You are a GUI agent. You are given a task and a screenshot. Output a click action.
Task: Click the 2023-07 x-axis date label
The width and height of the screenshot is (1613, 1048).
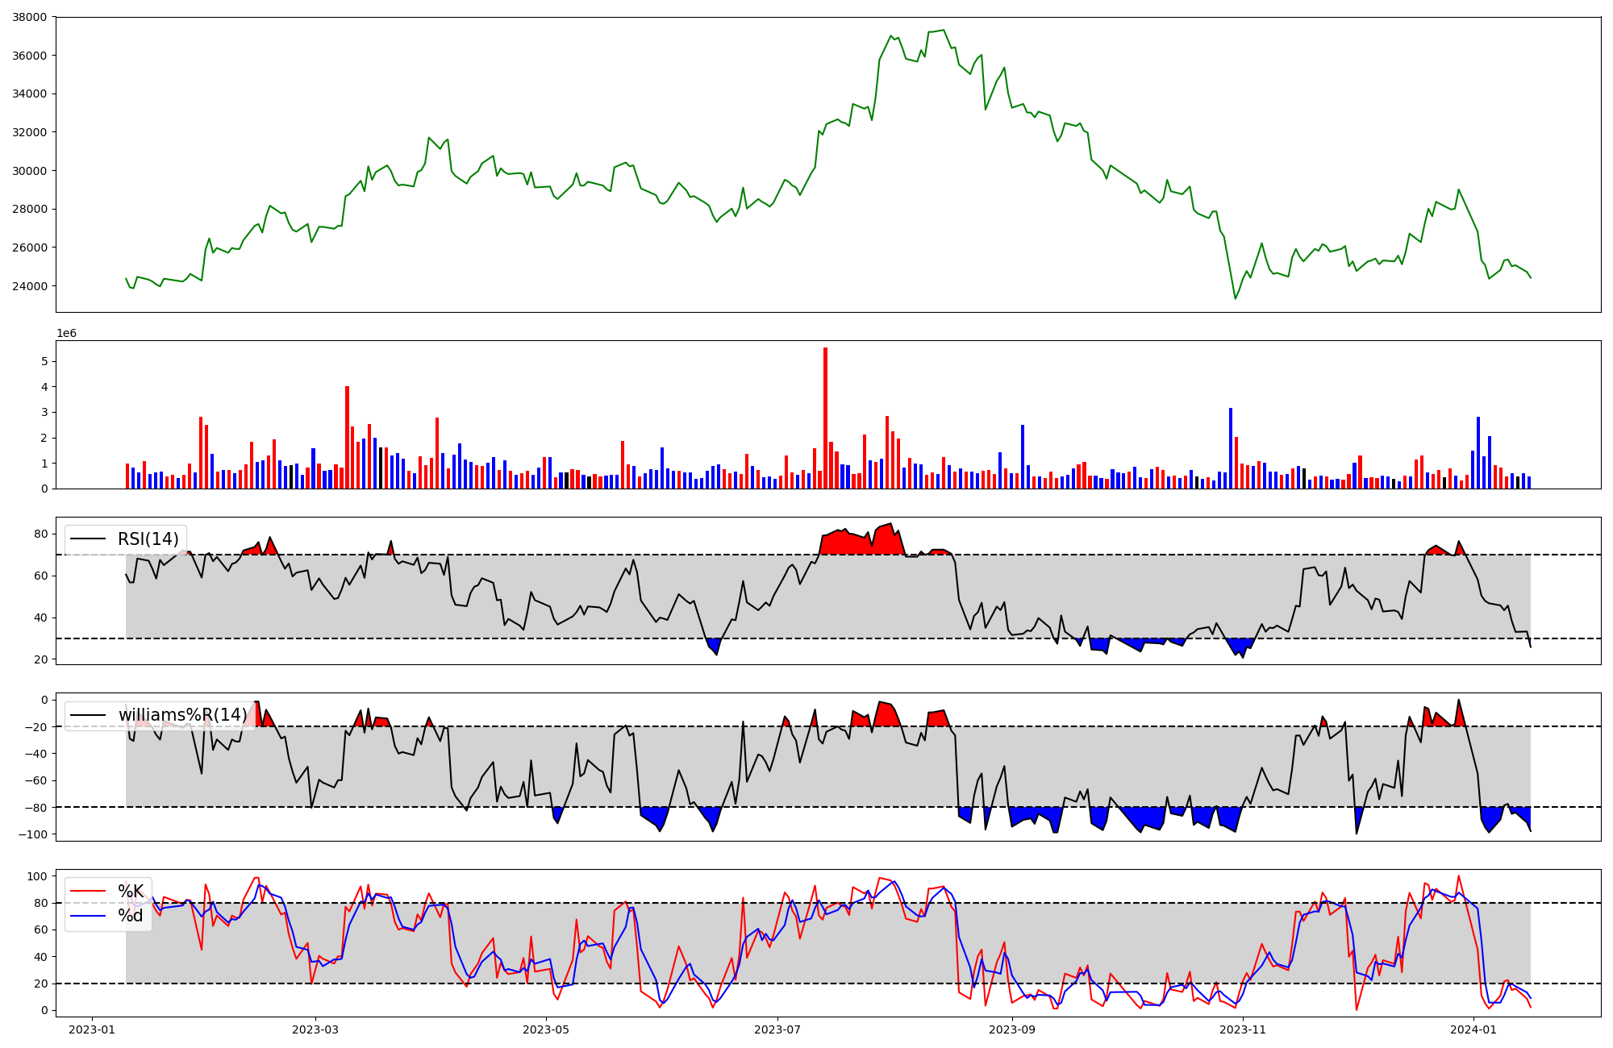[x=777, y=1029]
